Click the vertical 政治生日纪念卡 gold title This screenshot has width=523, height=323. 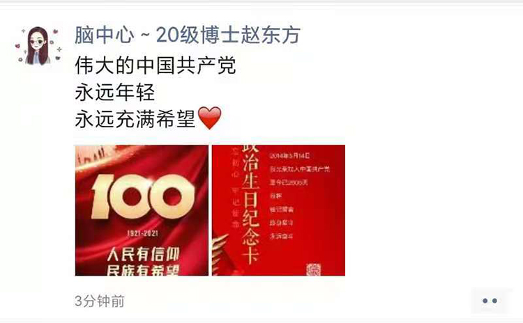tap(251, 205)
